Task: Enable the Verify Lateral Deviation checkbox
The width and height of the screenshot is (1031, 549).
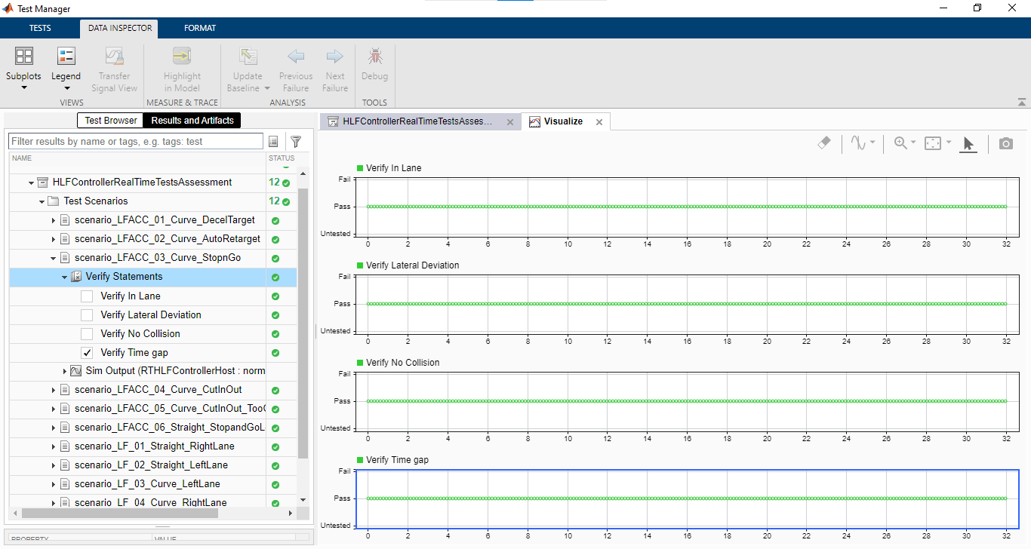Action: [x=87, y=315]
